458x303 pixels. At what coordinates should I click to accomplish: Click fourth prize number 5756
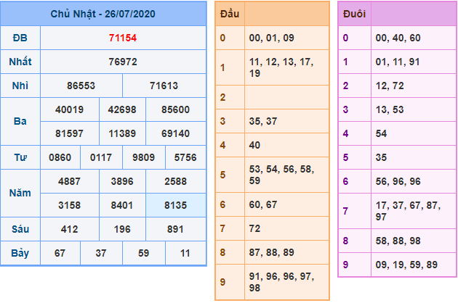185,157
